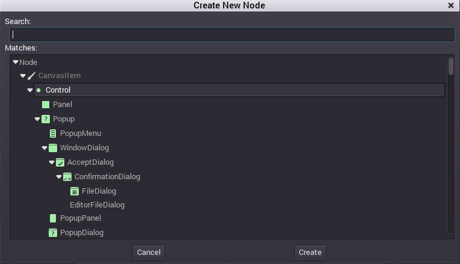Click the WindowDialog icon

point(53,148)
